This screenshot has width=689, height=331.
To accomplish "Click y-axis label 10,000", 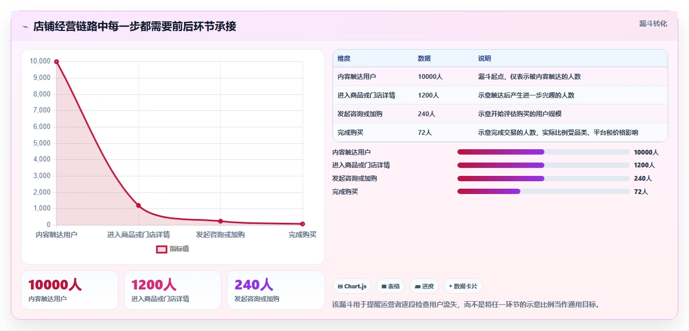I will (x=40, y=61).
